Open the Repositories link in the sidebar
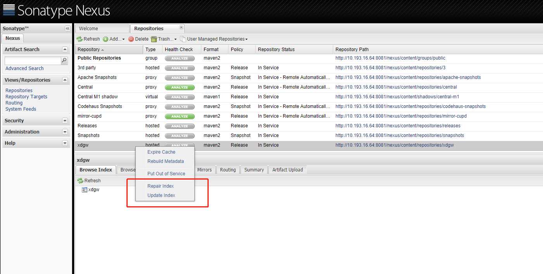The width and height of the screenshot is (543, 274). (19, 91)
